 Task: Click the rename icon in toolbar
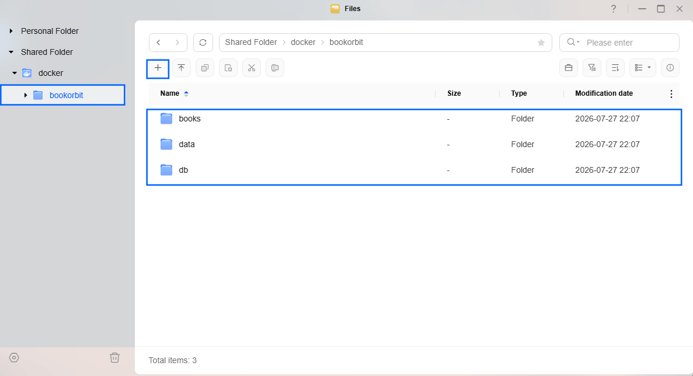tap(275, 68)
